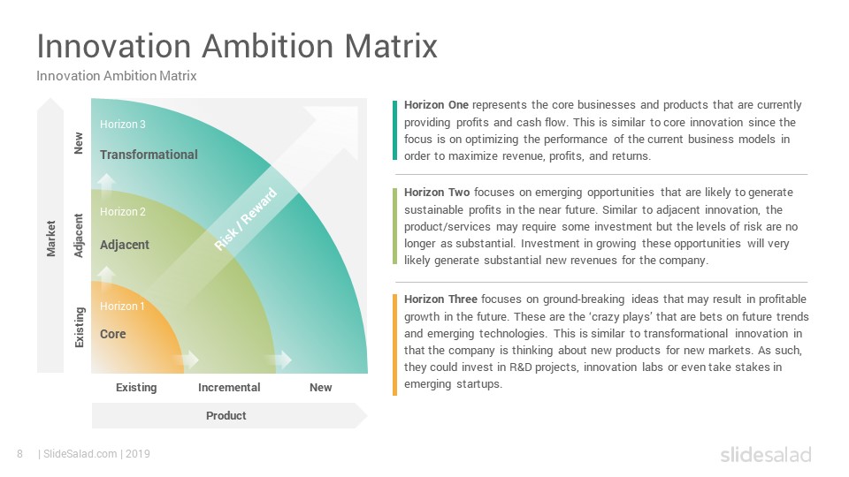Click the gray subtitle Innovation Ambition Matrix

(117, 76)
